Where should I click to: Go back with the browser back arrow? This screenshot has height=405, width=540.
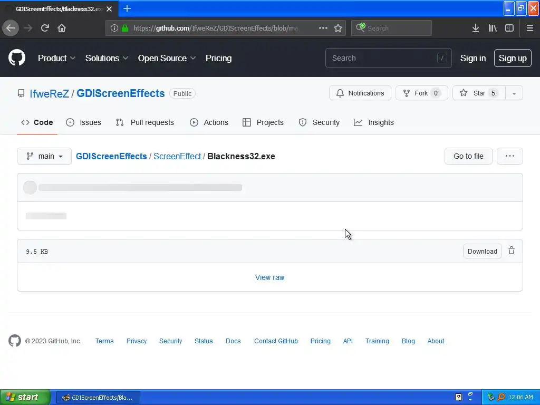(11, 28)
